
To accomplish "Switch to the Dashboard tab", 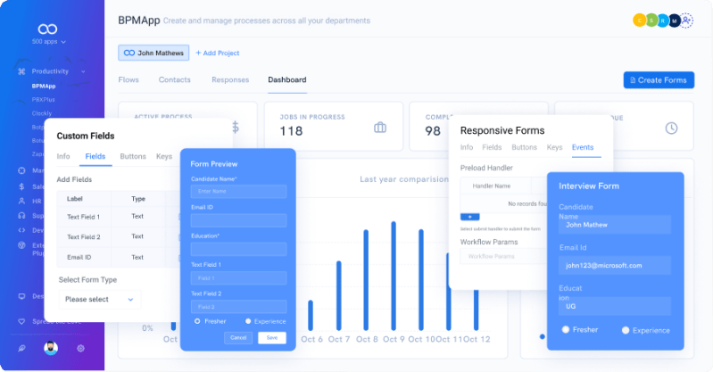I will point(287,79).
